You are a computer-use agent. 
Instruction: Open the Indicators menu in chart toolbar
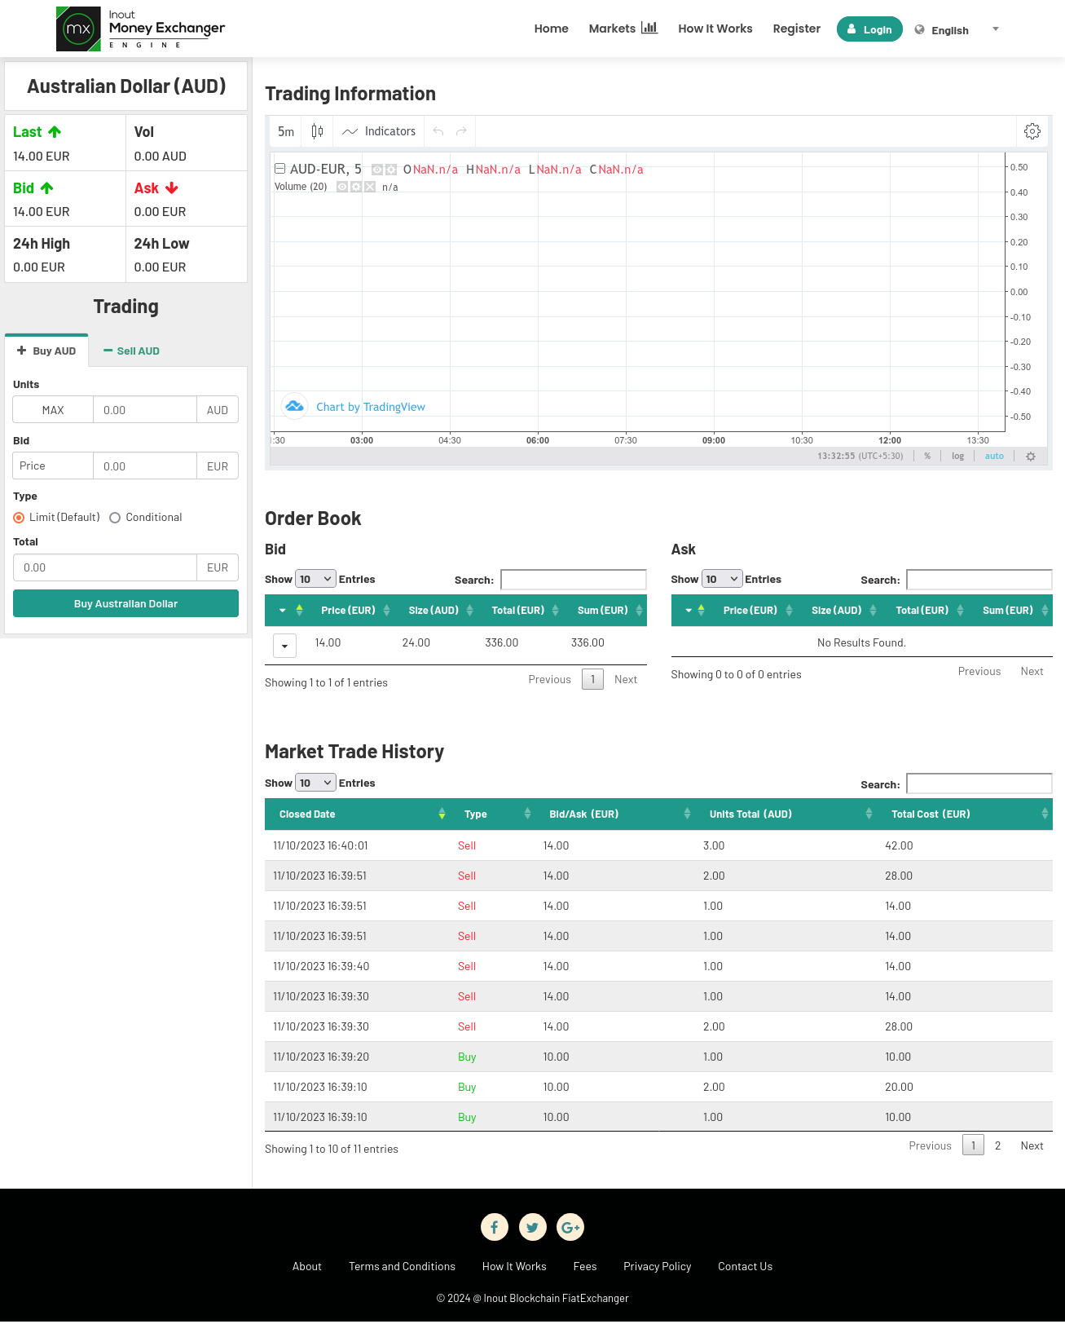pos(379,131)
